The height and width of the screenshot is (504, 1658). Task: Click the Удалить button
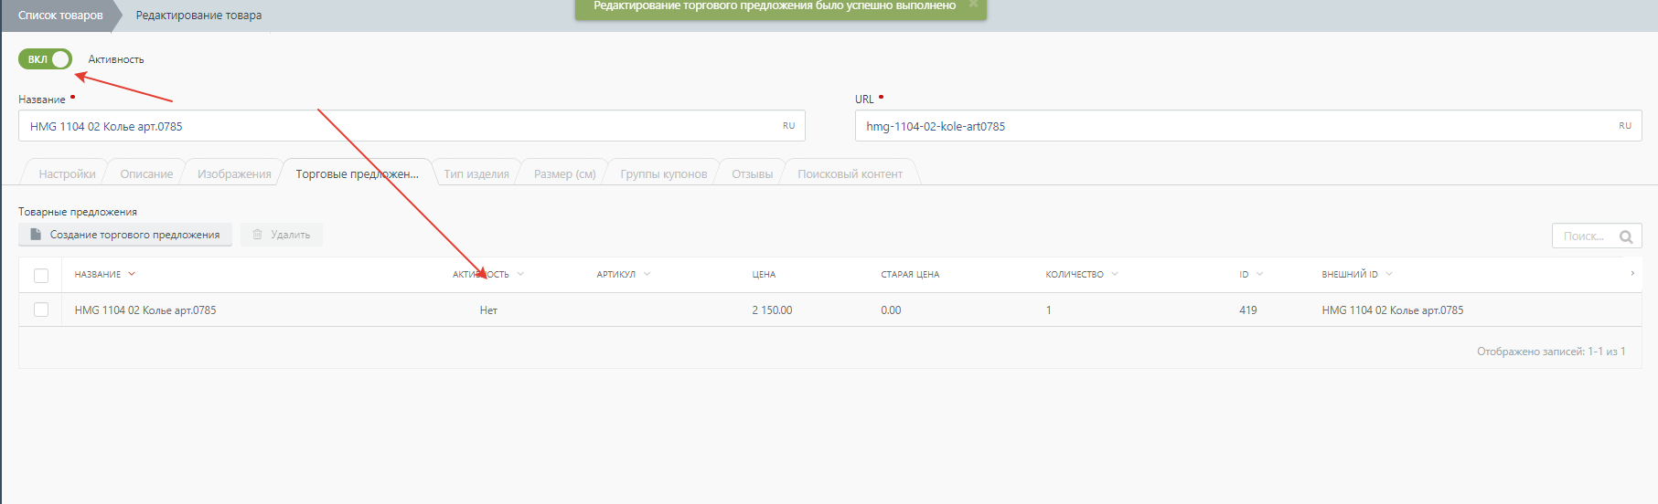[282, 235]
